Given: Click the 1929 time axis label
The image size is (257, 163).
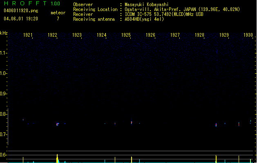Looking at the screenshot, I should [x=224, y=35].
